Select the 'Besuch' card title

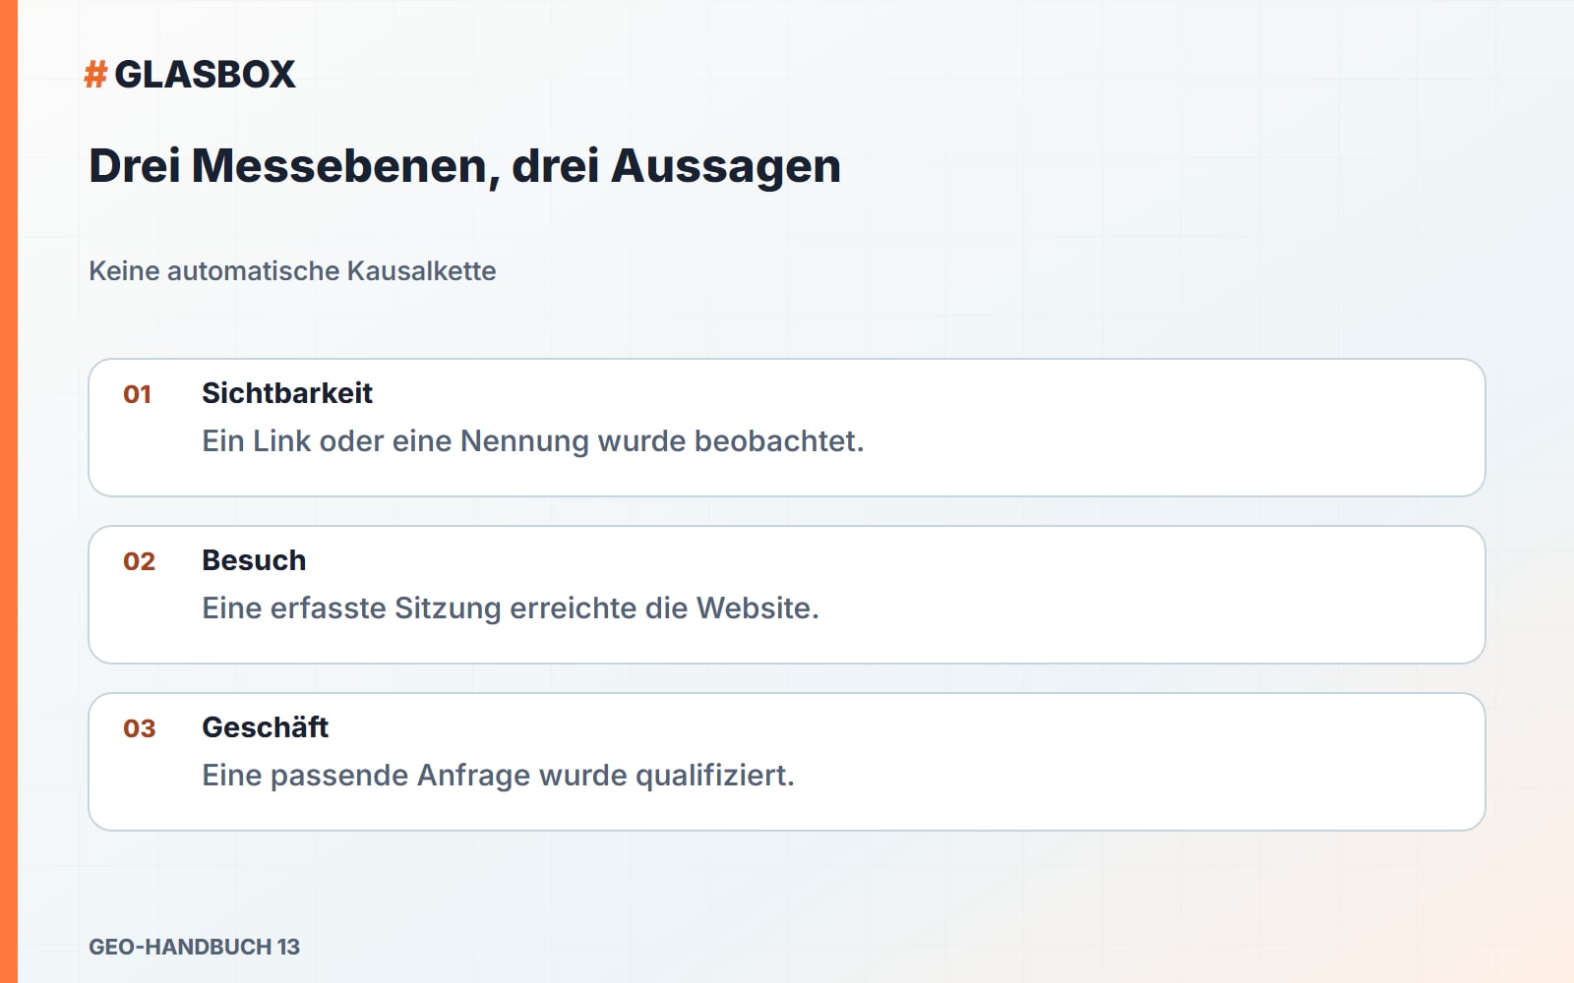pyautogui.click(x=254, y=560)
